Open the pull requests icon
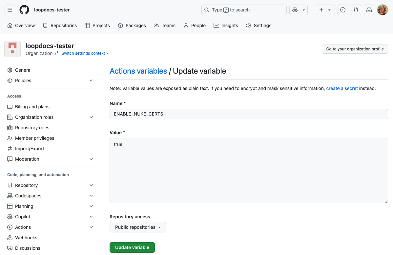The height and width of the screenshot is (255, 393). [356, 10]
